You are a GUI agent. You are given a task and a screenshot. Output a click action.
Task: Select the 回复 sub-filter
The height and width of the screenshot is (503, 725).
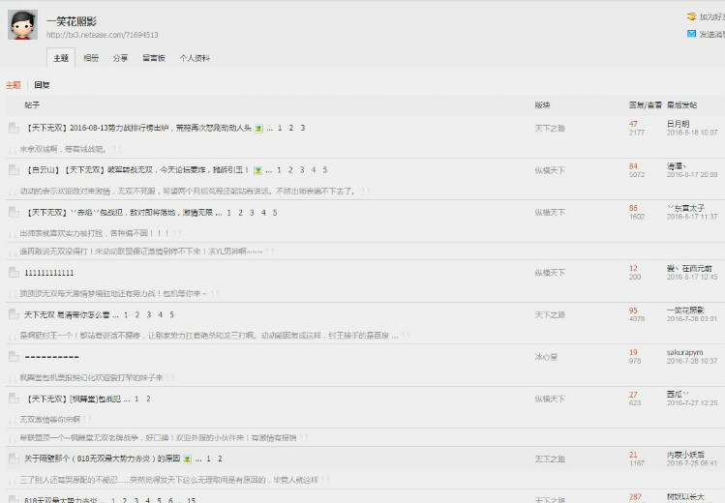tap(42, 85)
